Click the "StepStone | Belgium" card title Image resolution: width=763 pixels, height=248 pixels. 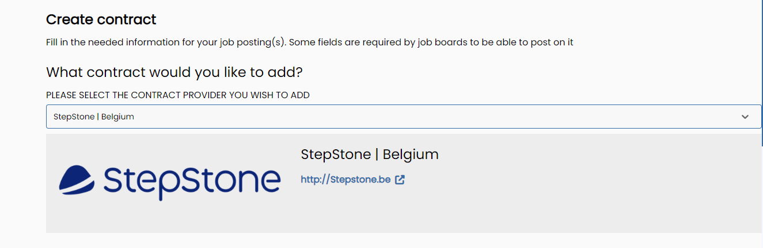tap(370, 154)
